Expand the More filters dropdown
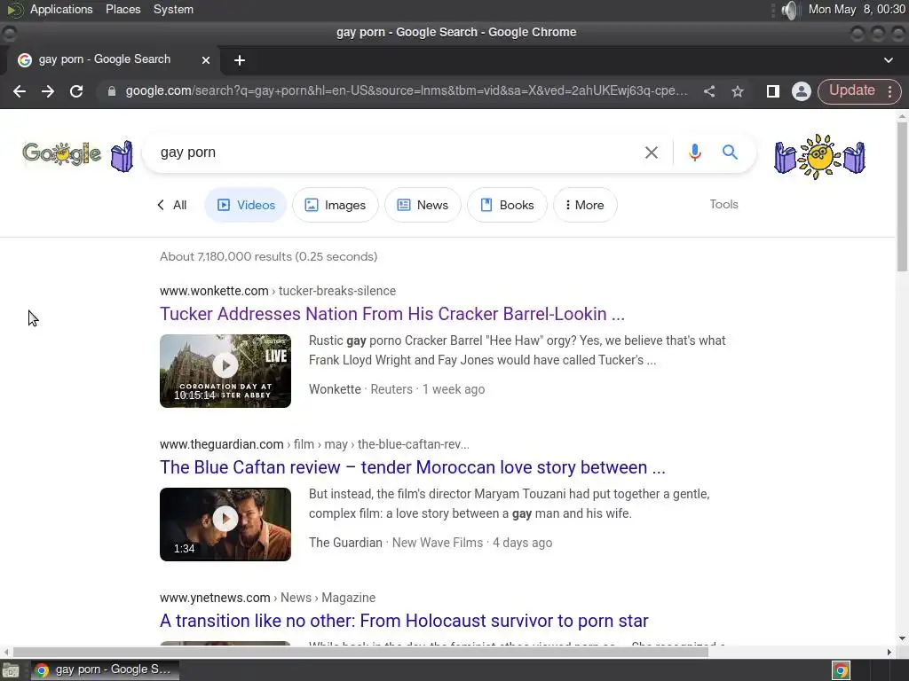The width and height of the screenshot is (909, 681). coord(585,205)
